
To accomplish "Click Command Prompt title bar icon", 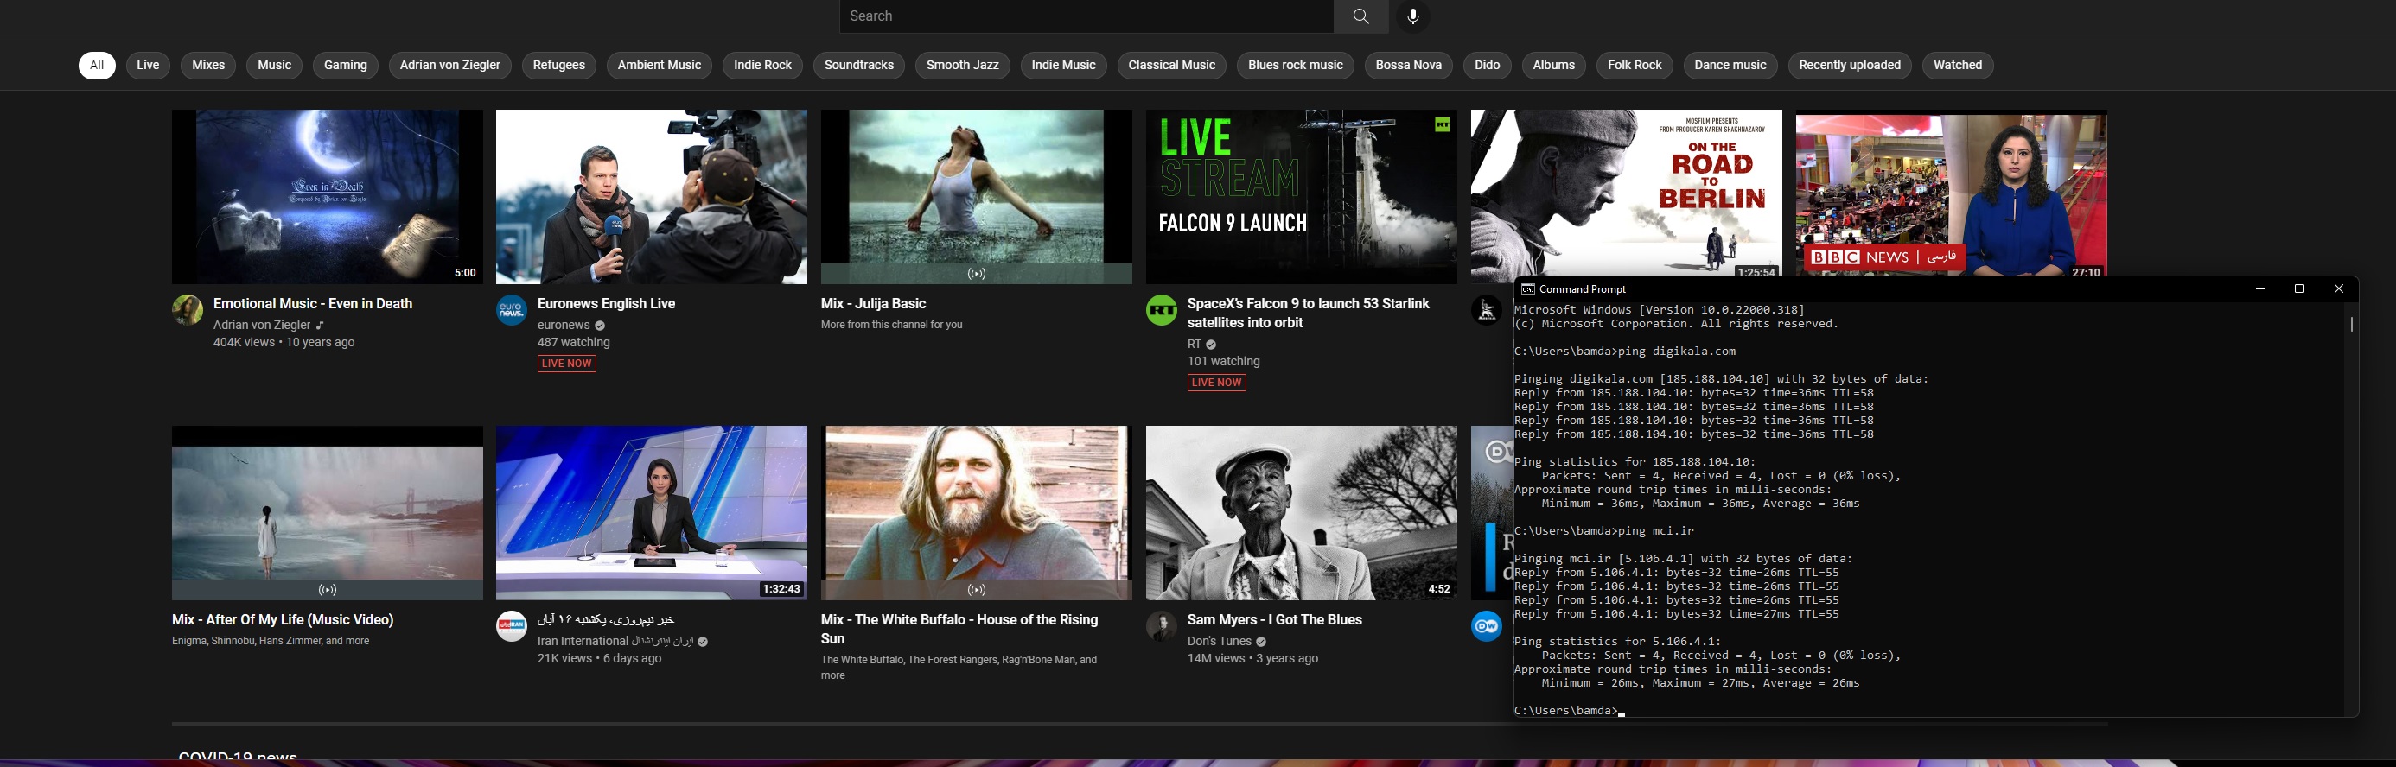I will [x=1527, y=289].
